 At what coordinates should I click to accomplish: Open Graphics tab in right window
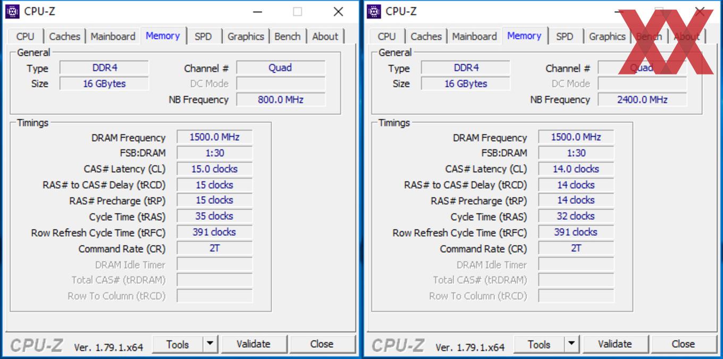pyautogui.click(x=607, y=36)
